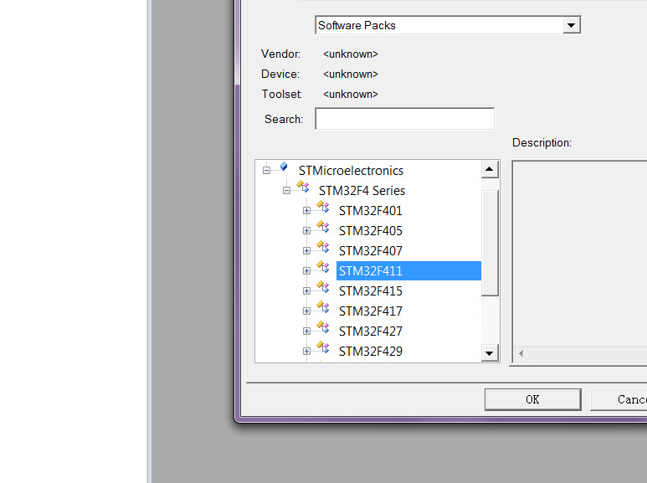Click the STM32F407 device group icon
Image resolution: width=647 pixels, height=483 pixels.
point(323,246)
